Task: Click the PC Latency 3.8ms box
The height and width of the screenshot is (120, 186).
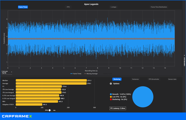Action: tap(118, 108)
